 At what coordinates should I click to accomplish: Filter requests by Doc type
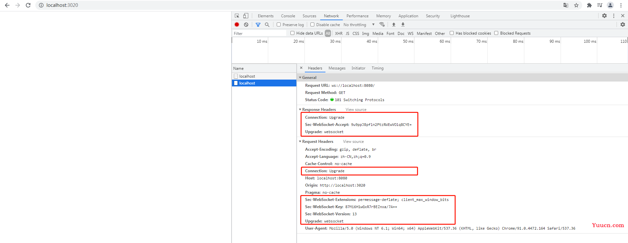coord(401,33)
